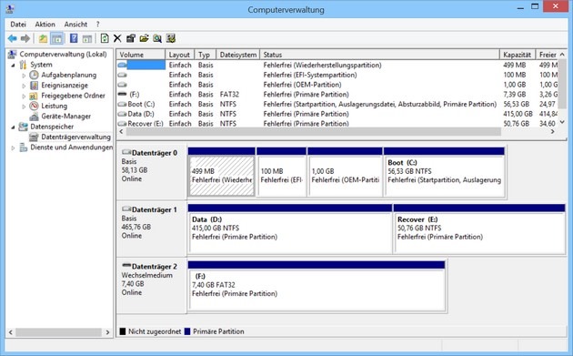Expand the Leistung node arrow

coord(24,107)
